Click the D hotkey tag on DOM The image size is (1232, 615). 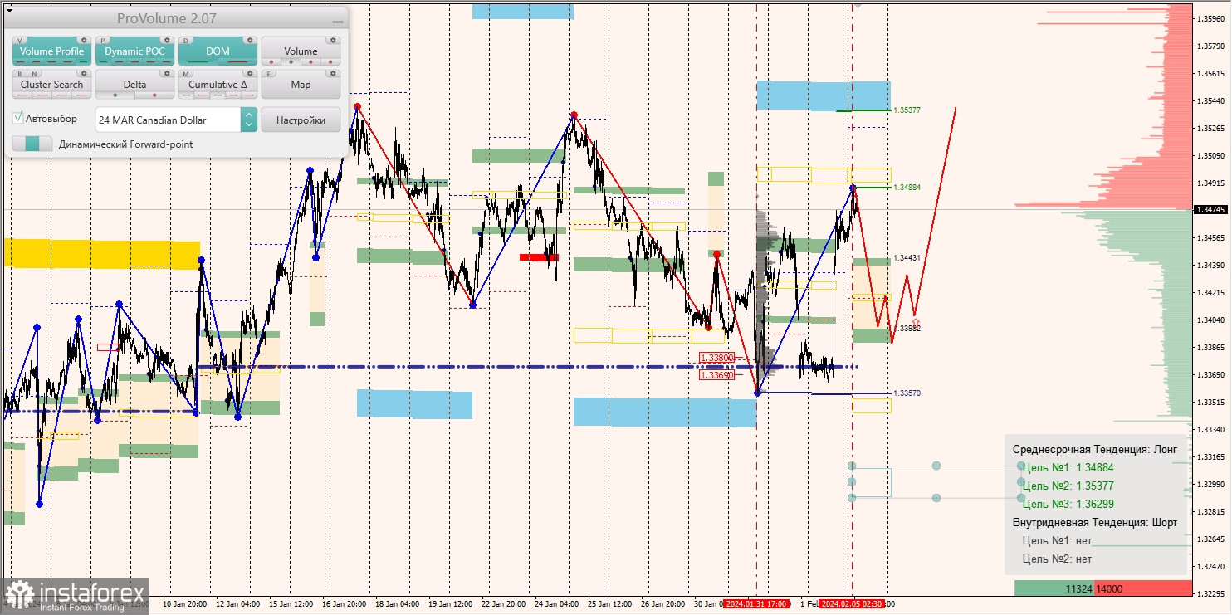click(x=186, y=40)
